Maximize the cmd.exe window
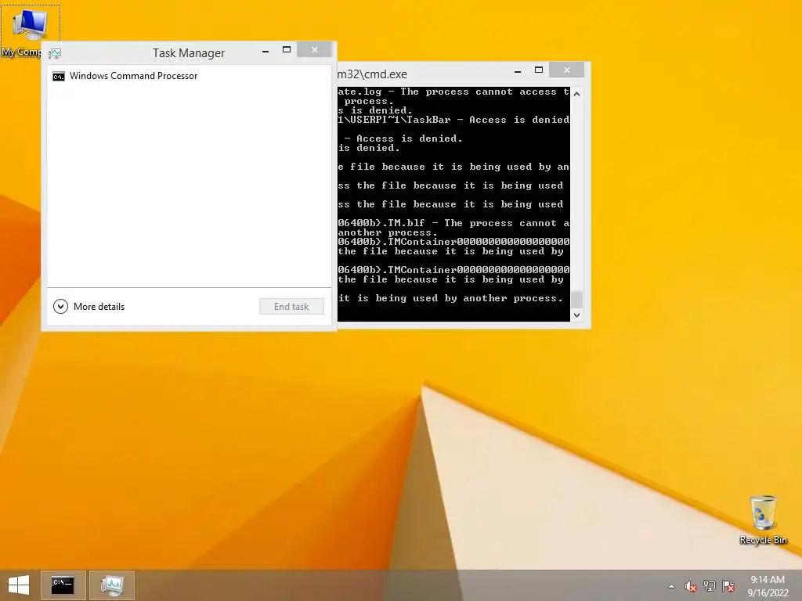This screenshot has width=802, height=601. [539, 70]
